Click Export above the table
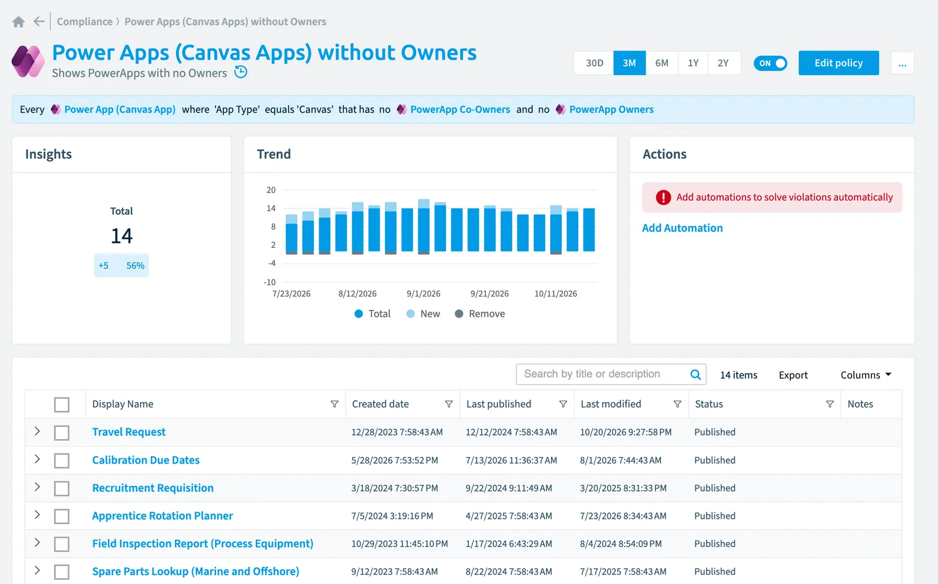 [x=793, y=375]
